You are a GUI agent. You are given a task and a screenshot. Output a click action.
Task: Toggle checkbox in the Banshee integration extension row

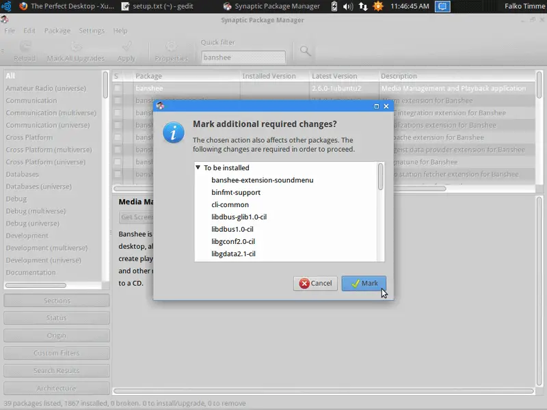tap(118, 113)
